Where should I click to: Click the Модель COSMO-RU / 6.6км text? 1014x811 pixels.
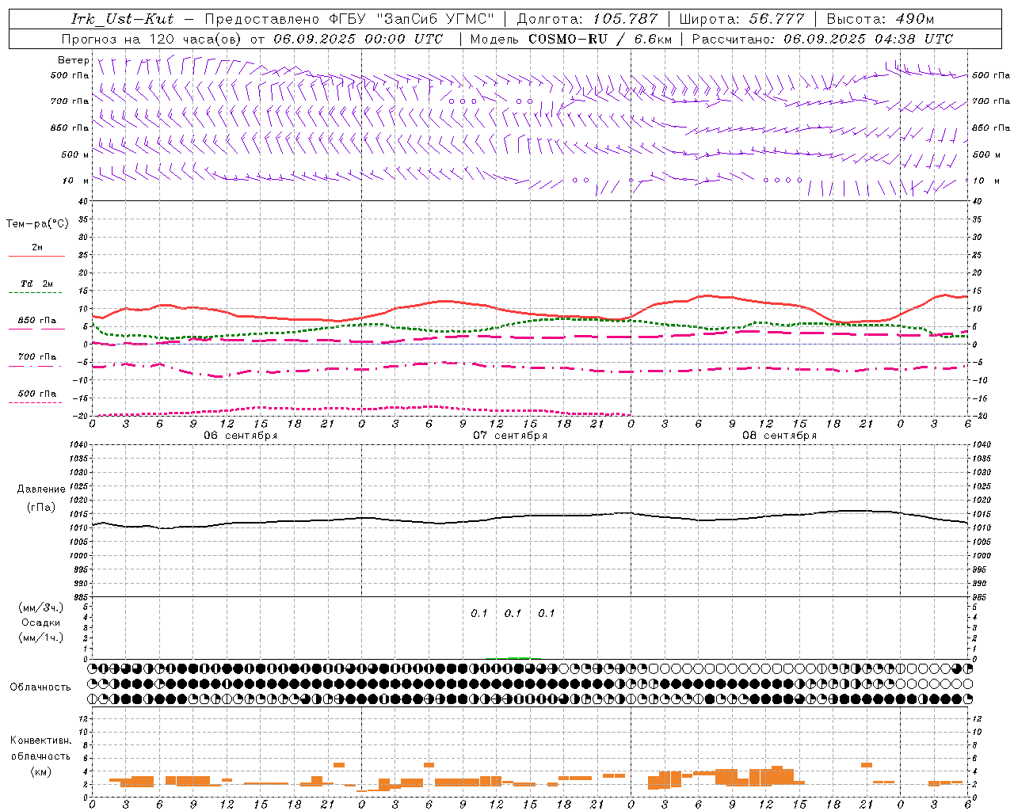click(571, 39)
